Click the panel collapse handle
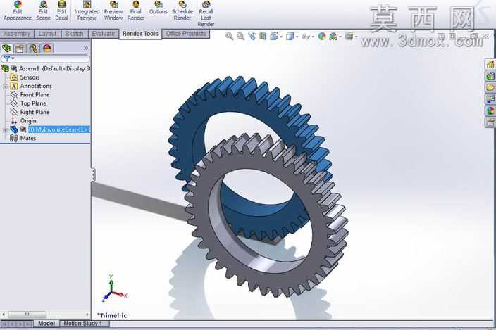Image resolution: width=496 pixels, height=330 pixels. click(x=93, y=174)
